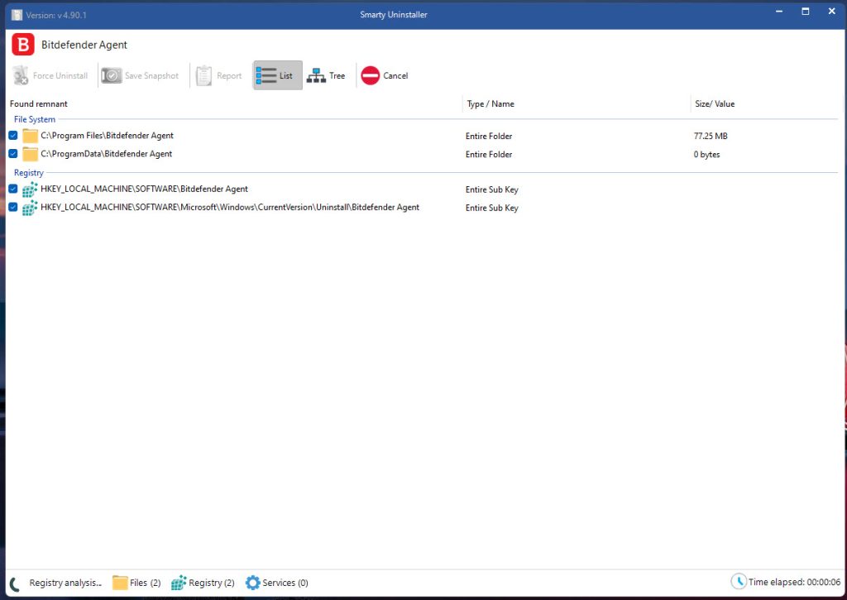The width and height of the screenshot is (847, 600).
Task: Click the 0 bytes size value
Action: (x=706, y=155)
